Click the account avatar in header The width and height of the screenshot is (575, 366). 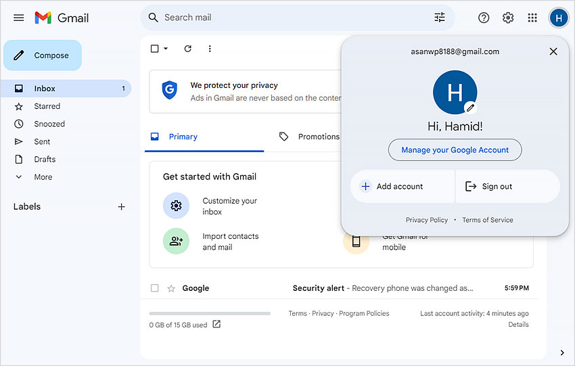coord(559,18)
